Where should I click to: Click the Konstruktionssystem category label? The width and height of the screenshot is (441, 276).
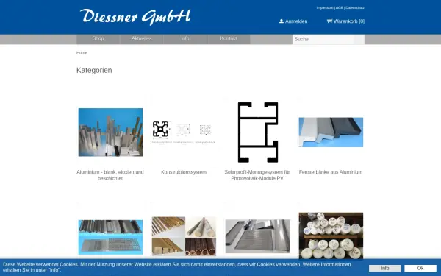click(184, 172)
